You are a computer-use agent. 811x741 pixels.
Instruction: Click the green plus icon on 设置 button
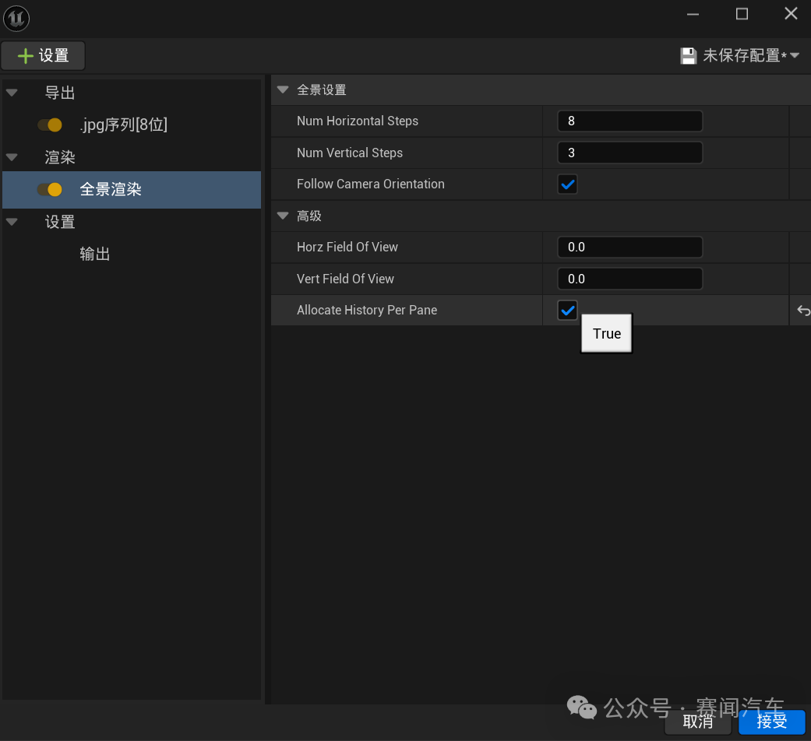pos(26,55)
